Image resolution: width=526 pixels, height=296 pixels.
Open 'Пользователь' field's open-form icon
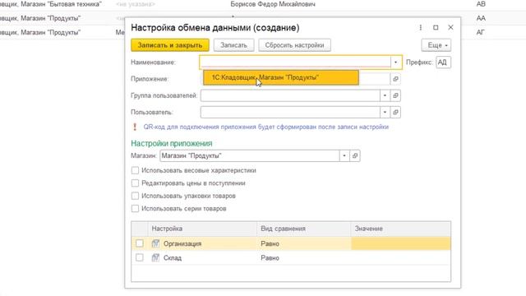(x=395, y=112)
